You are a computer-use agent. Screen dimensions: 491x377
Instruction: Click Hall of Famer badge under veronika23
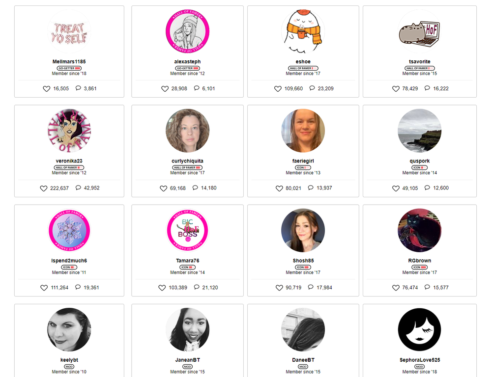69,168
